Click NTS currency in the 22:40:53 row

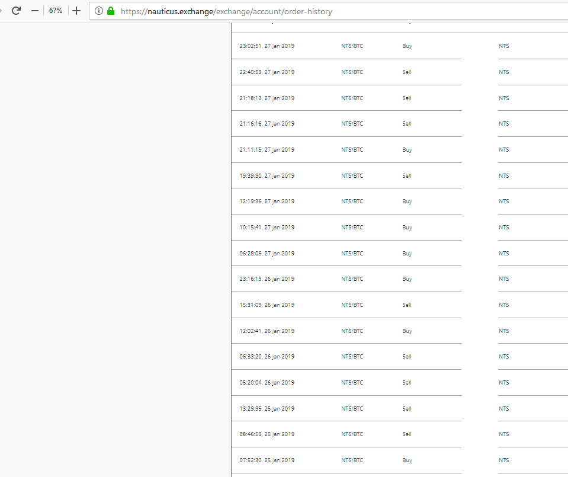click(504, 72)
